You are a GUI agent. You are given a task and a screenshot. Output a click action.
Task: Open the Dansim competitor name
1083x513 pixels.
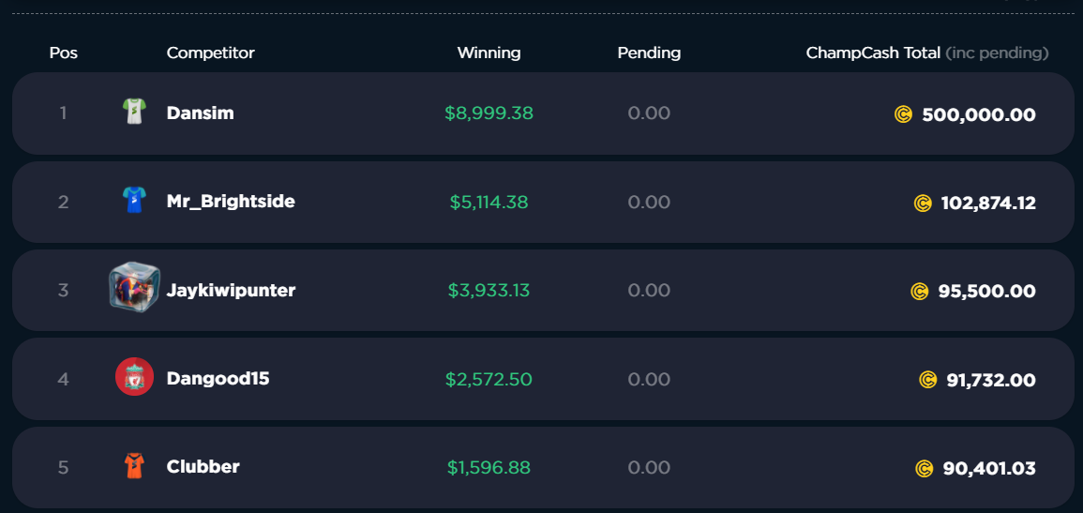[201, 113]
